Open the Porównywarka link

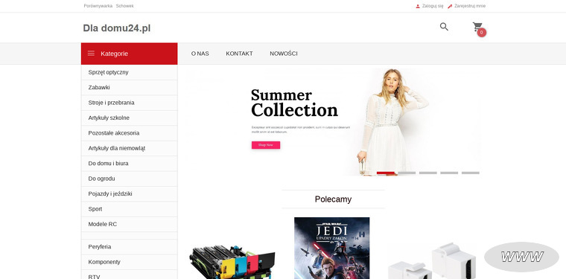(x=98, y=6)
